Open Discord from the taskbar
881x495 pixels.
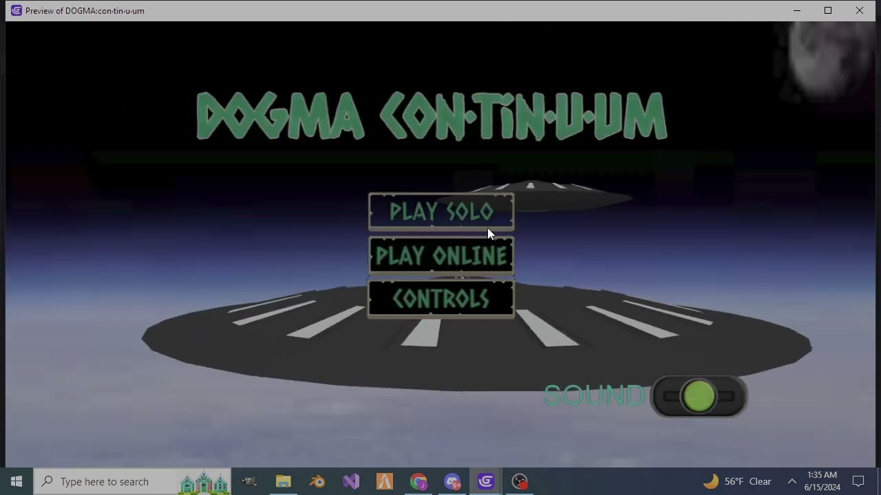(x=452, y=481)
